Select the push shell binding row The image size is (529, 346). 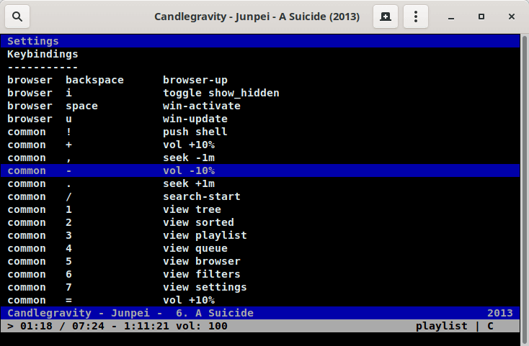(x=260, y=132)
